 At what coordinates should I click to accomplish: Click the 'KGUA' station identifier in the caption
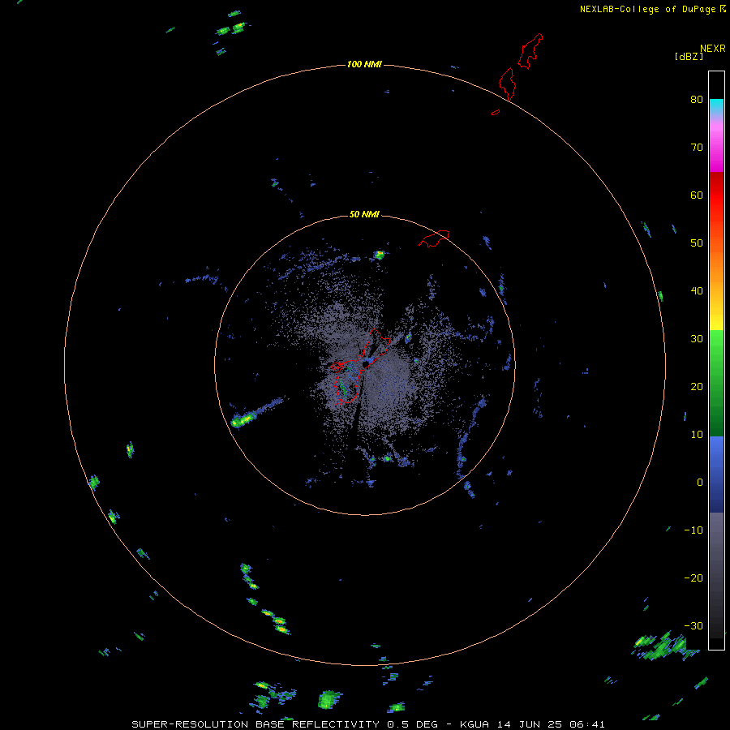click(474, 724)
